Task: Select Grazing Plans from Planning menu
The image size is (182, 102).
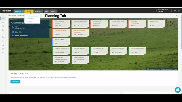Action: point(30,19)
